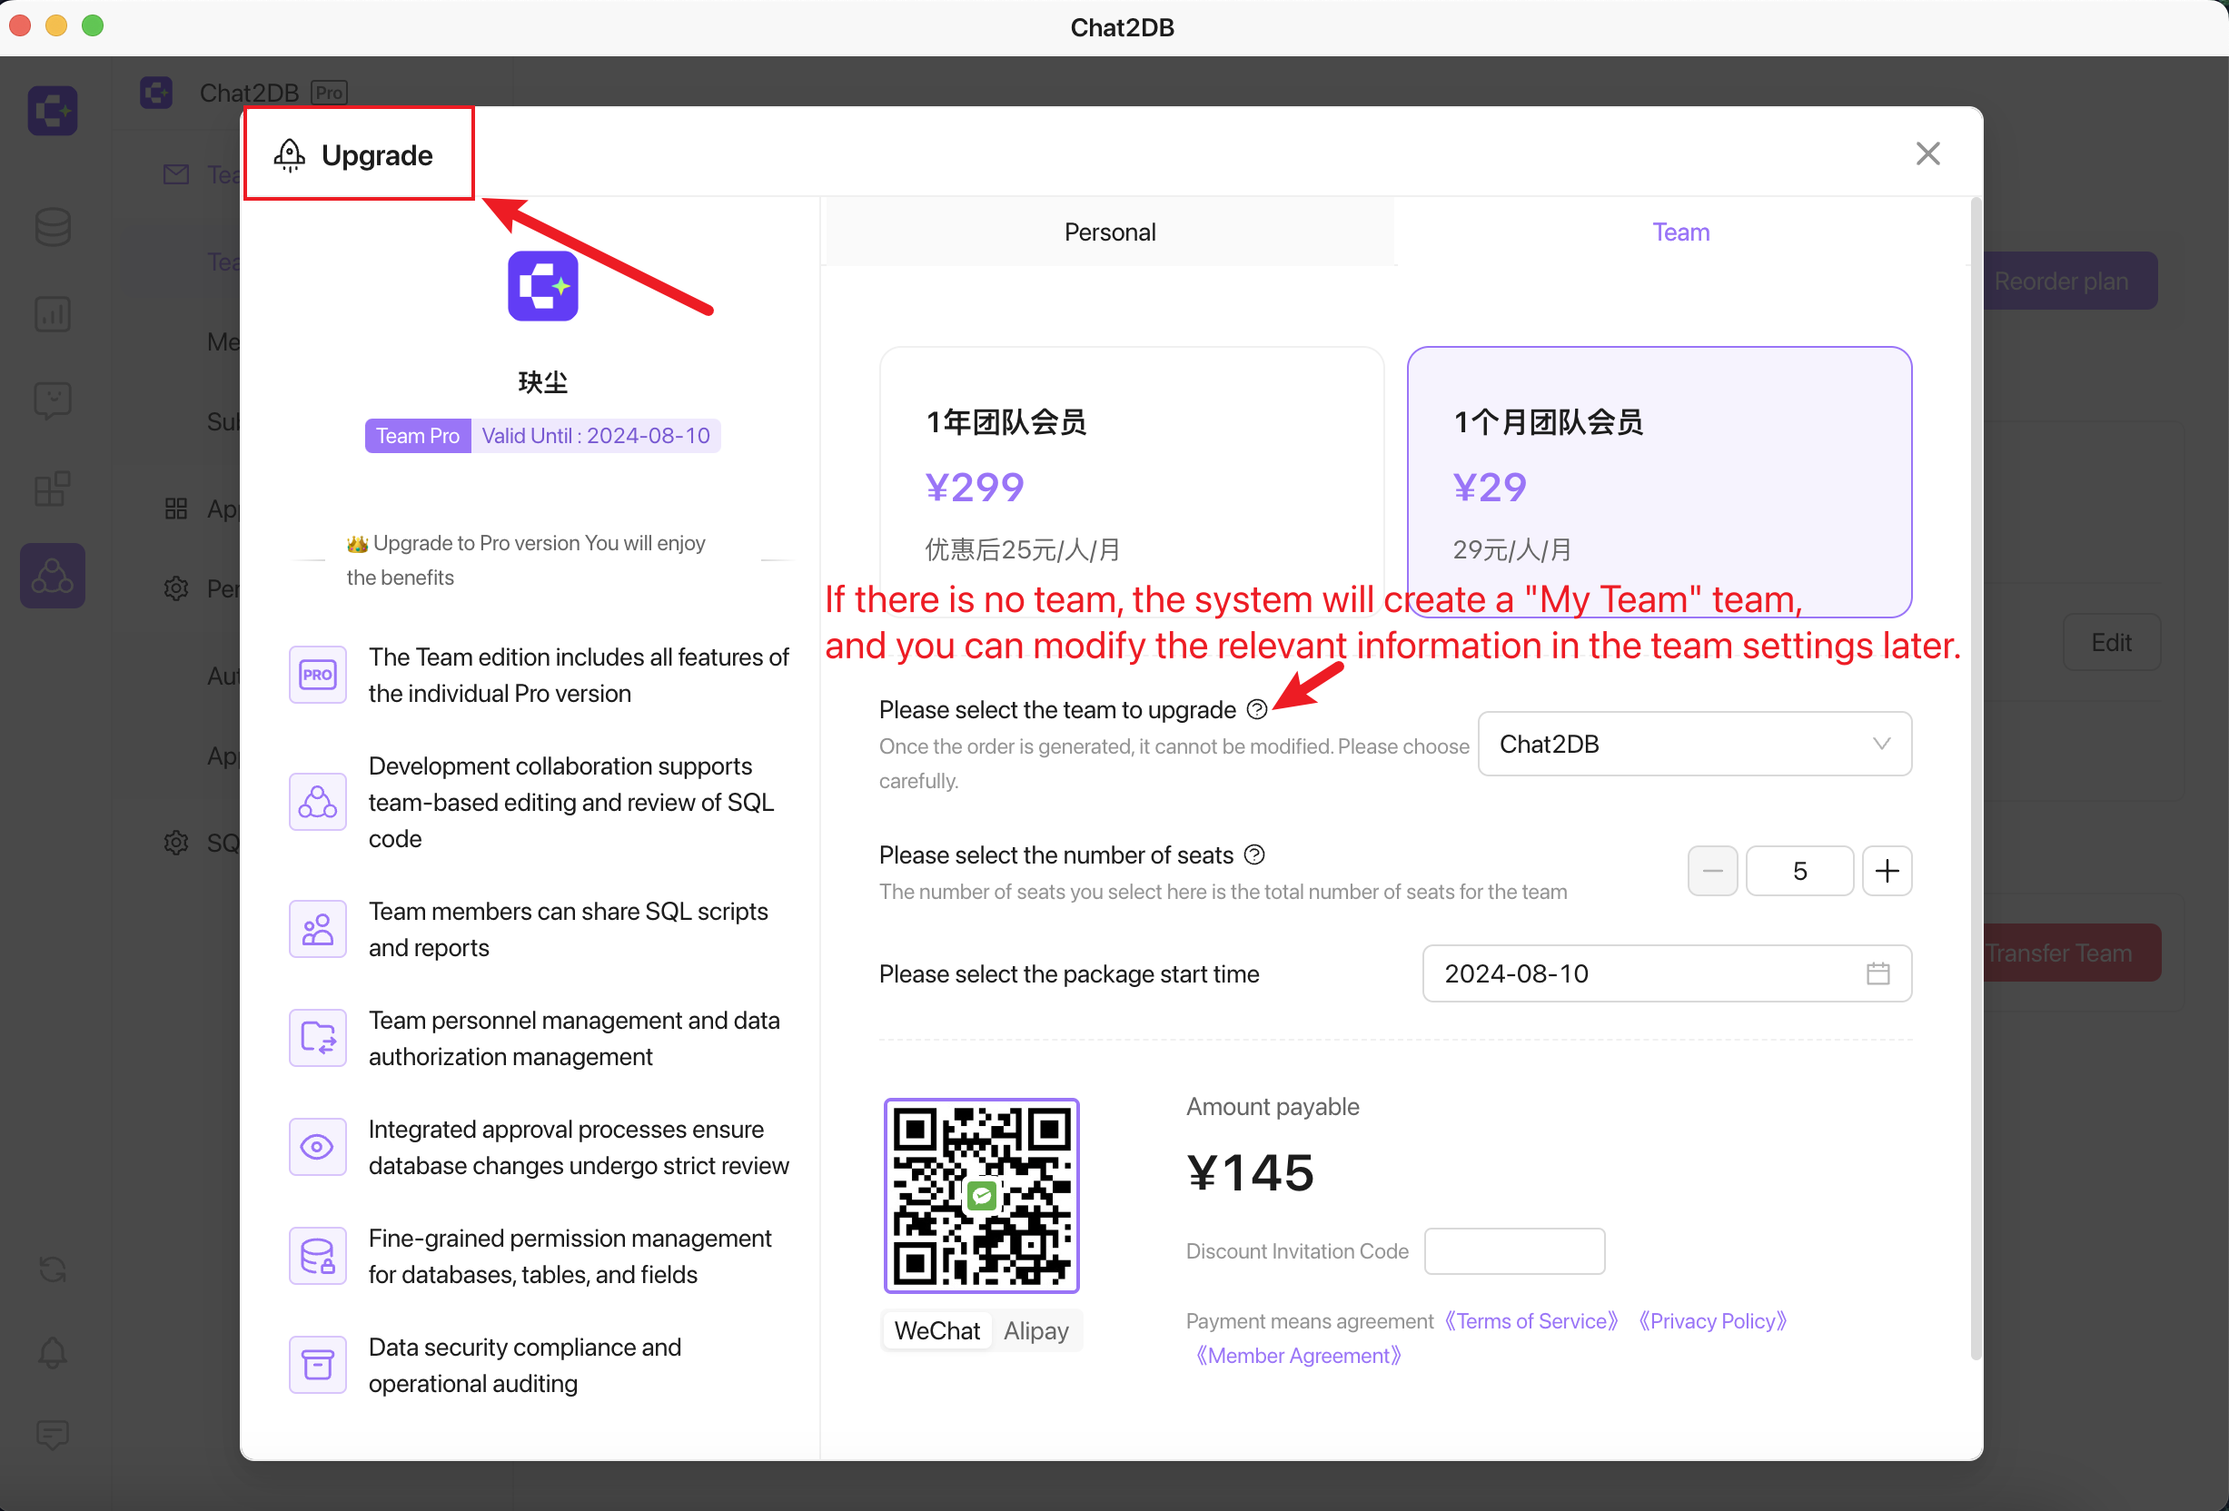Viewport: 2229px width, 1511px height.
Task: Close the Upgrade dialog
Action: pos(1927,153)
